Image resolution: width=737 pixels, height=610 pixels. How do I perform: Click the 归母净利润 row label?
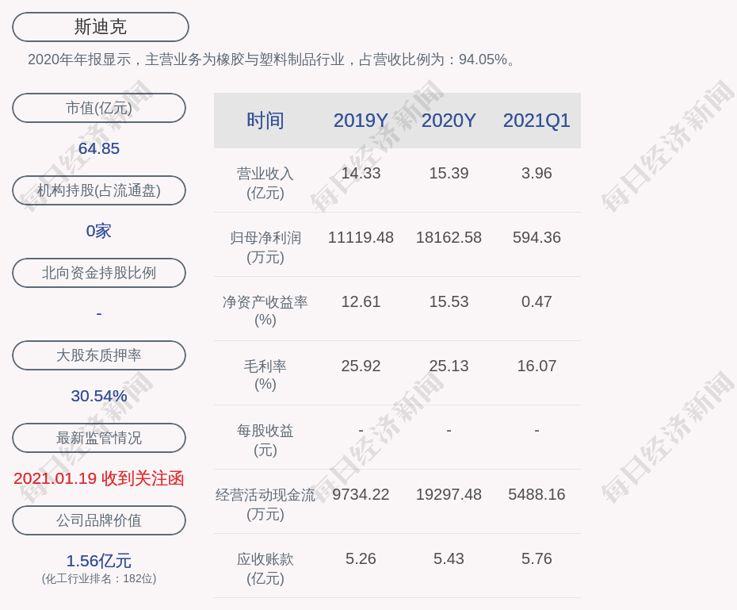click(x=265, y=247)
